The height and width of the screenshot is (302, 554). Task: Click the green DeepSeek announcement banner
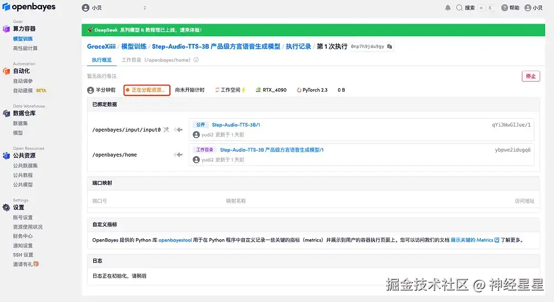[313, 30]
